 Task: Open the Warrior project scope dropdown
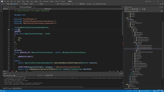(23, 9)
